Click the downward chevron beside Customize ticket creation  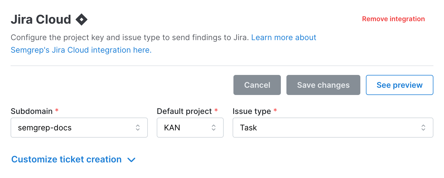click(132, 160)
